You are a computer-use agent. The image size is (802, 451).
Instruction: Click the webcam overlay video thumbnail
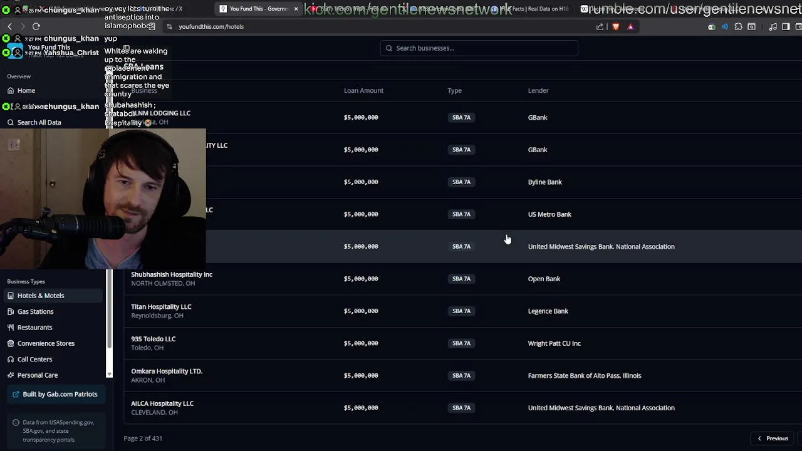coord(103,199)
